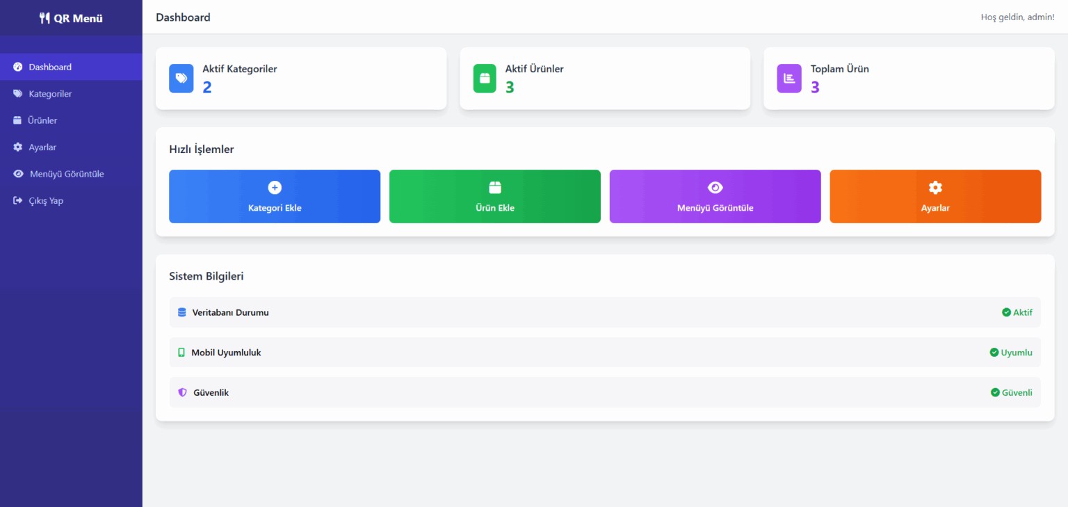Click the green checkmark next to Güvenli

click(x=995, y=393)
